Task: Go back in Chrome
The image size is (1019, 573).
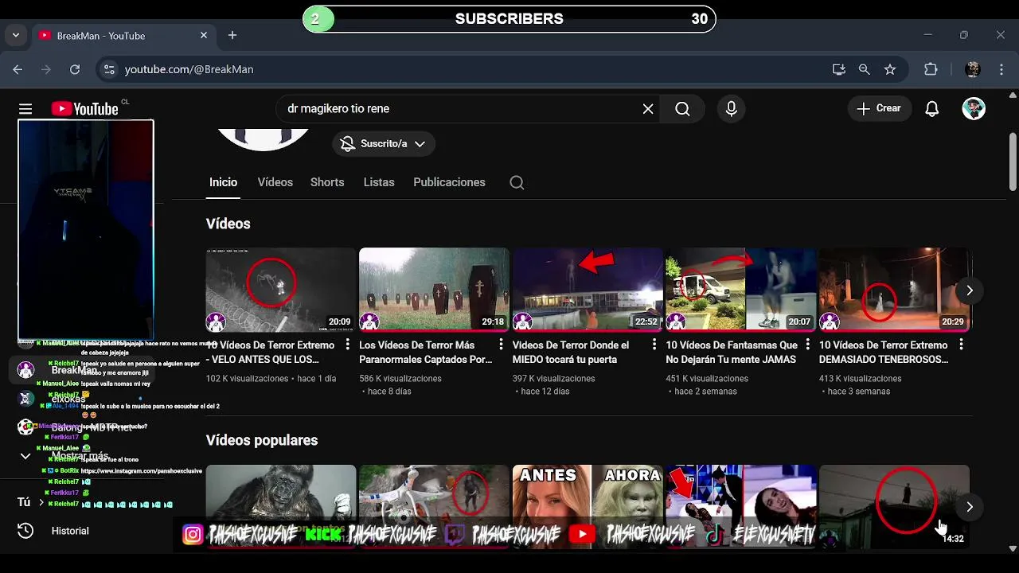Action: tap(18, 70)
